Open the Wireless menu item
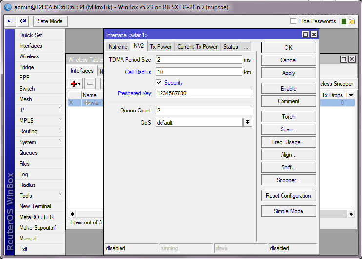 click(29, 56)
